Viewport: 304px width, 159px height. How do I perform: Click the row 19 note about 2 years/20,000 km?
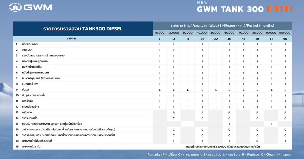(222, 147)
